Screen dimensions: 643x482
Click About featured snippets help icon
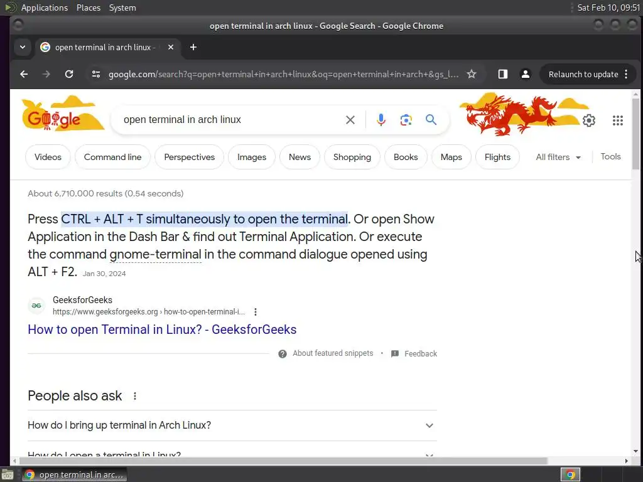tap(283, 354)
